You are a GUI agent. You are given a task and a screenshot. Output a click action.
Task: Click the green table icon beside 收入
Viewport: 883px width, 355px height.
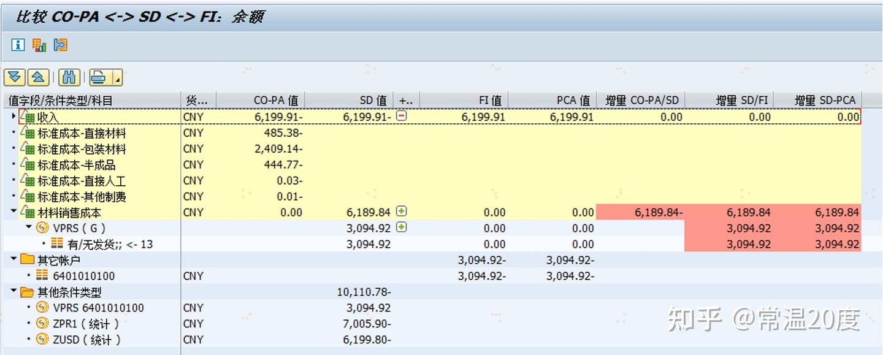tap(29, 116)
